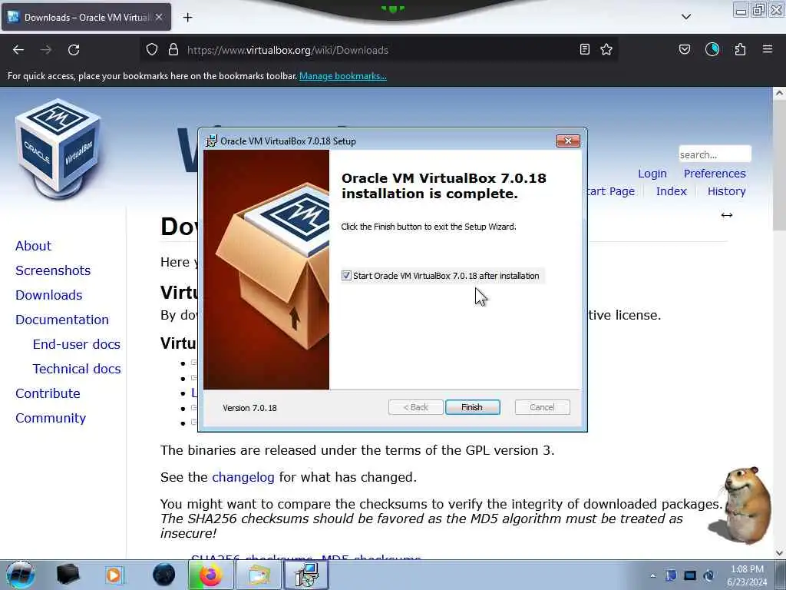This screenshot has width=786, height=590.
Task: Open the Preferences link
Action: point(715,174)
